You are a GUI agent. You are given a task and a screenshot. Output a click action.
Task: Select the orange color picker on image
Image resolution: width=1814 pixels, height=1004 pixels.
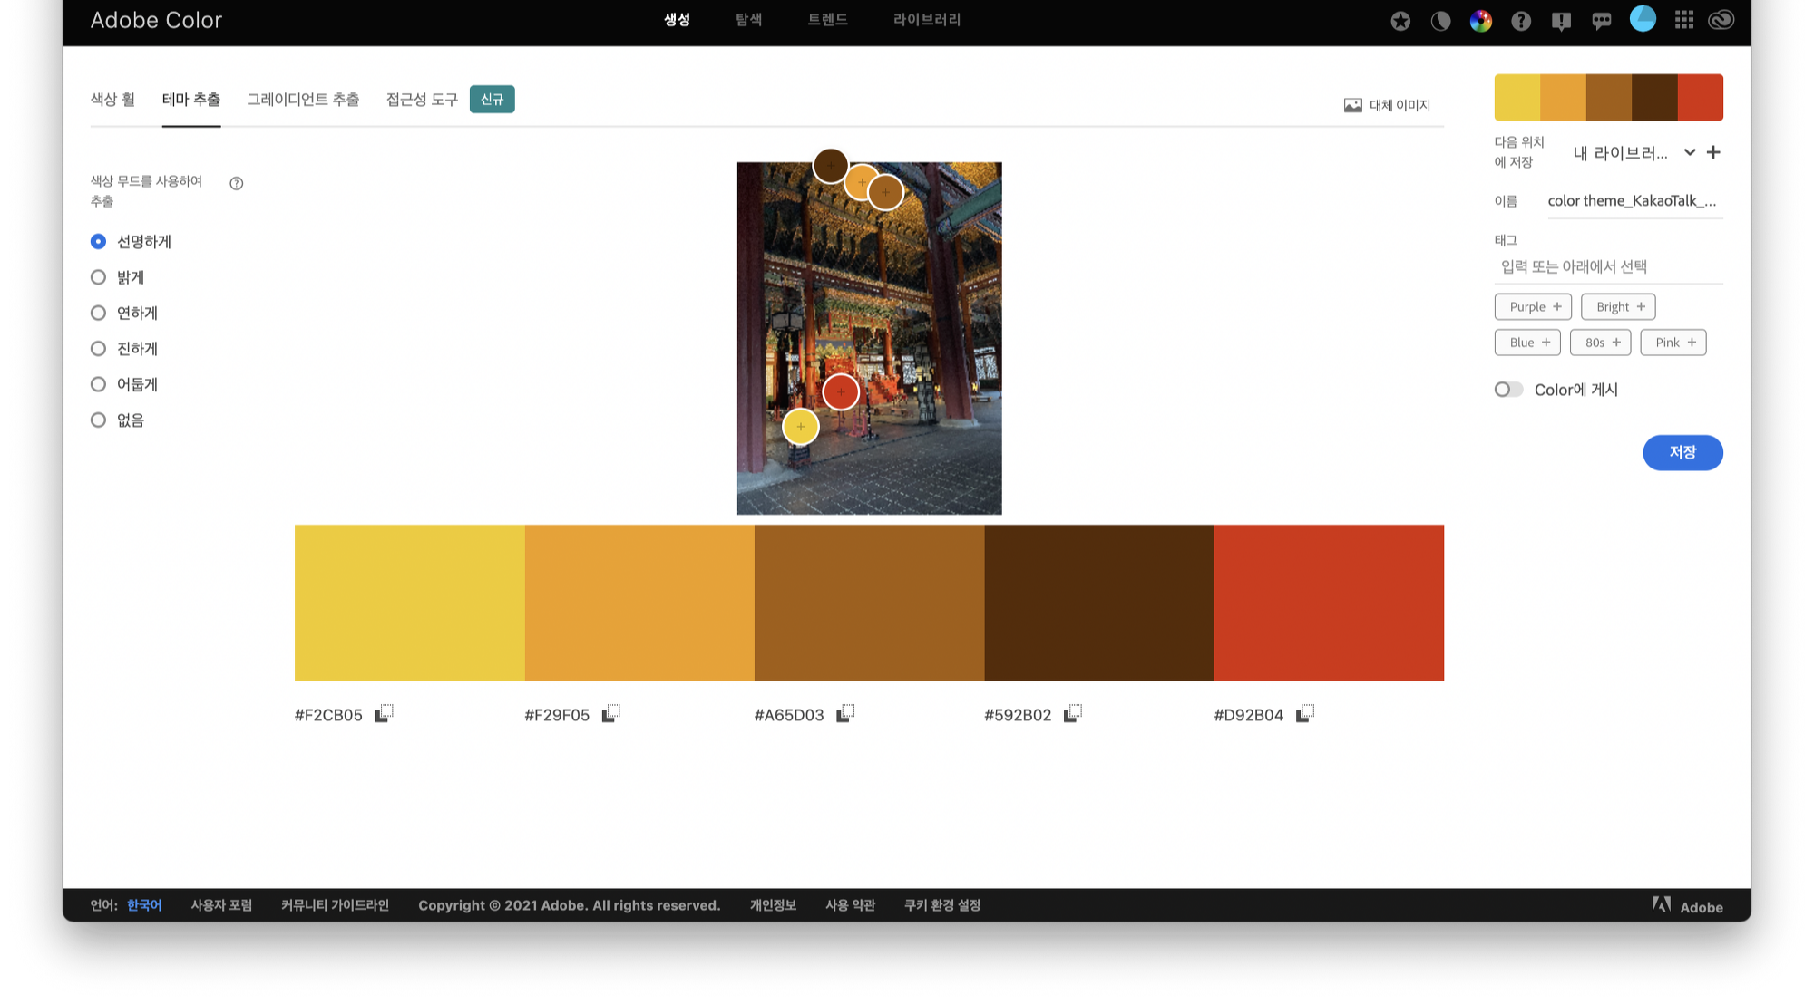click(x=858, y=181)
